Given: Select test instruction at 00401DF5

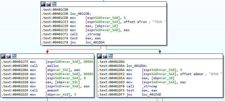Looking at the screenshot, I should [x=142, y=90].
